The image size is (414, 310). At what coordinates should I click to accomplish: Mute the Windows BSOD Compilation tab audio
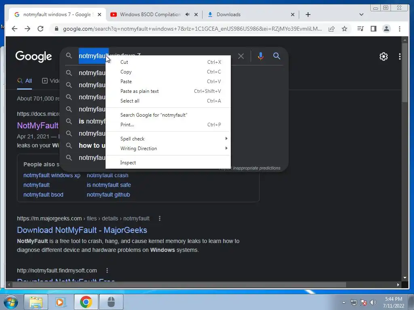coord(187,15)
